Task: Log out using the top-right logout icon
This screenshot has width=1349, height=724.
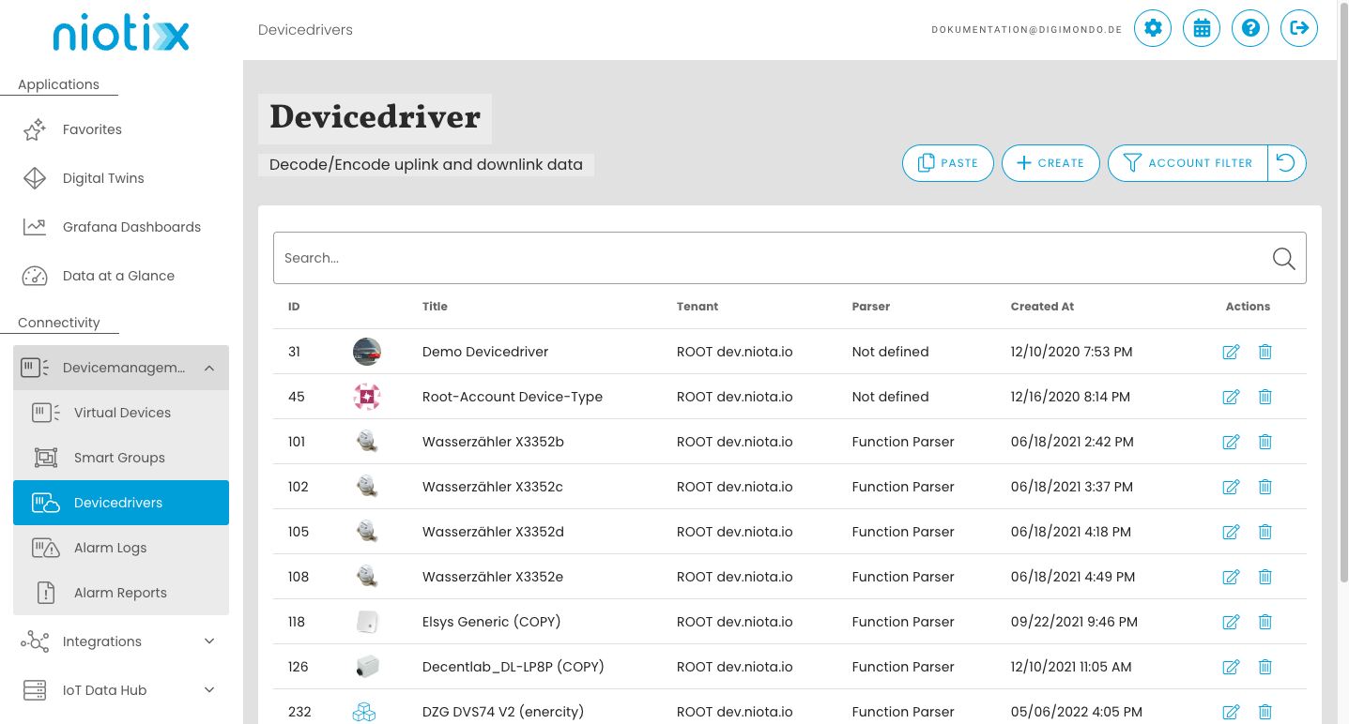Action: pyautogui.click(x=1299, y=28)
